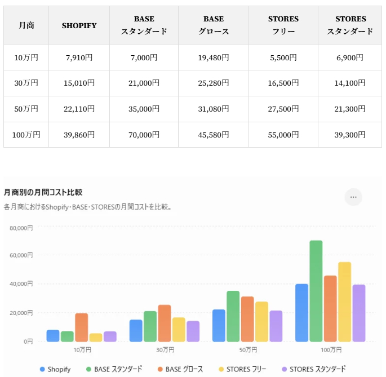Click the 50万円 x-axis label under chart
The image size is (386, 377).
pos(248,350)
